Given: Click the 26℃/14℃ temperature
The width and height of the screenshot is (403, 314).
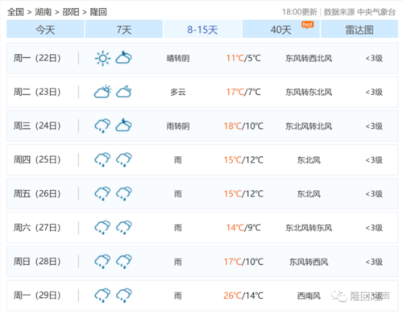Looking at the screenshot, I should point(243,295).
